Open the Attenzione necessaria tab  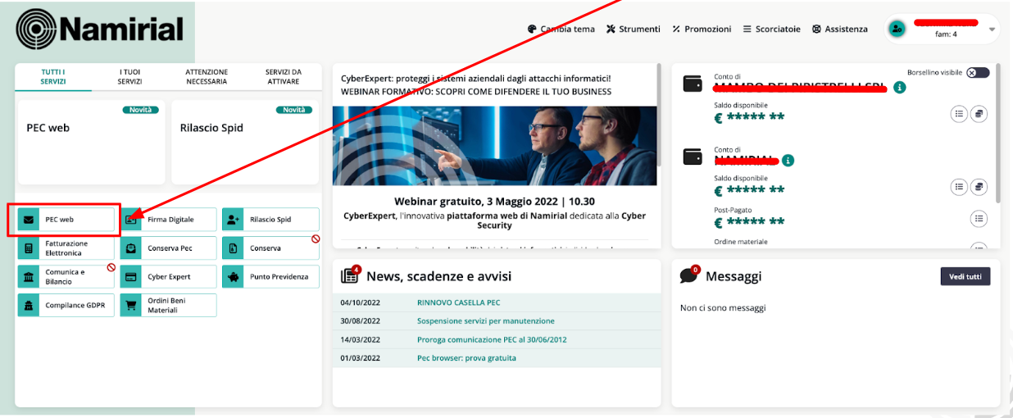tap(207, 77)
